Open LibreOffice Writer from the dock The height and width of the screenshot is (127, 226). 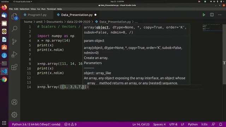(x=4, y=40)
